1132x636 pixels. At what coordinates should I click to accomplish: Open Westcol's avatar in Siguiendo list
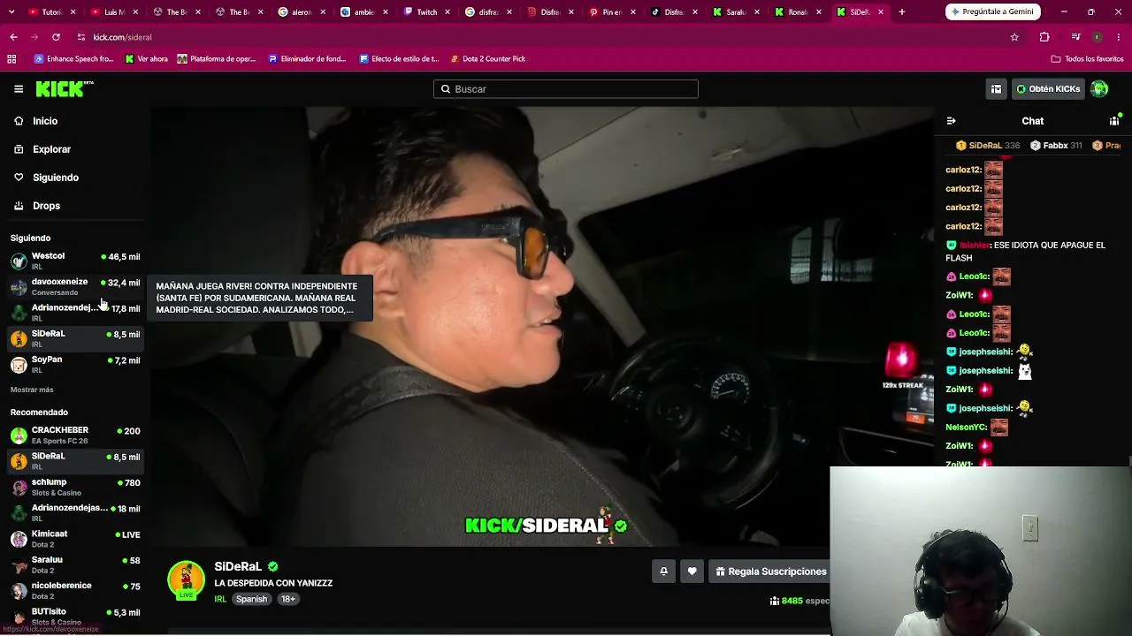click(19, 261)
